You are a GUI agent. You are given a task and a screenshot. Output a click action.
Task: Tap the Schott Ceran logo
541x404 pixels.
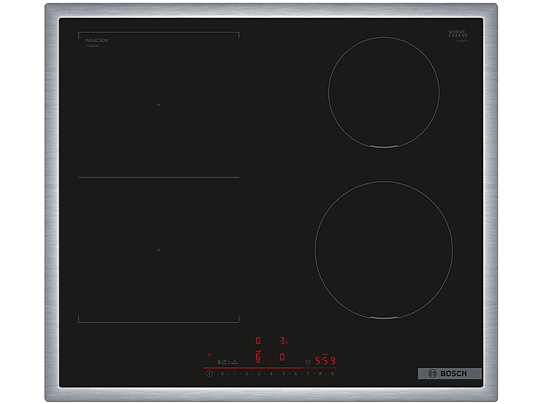point(456,35)
